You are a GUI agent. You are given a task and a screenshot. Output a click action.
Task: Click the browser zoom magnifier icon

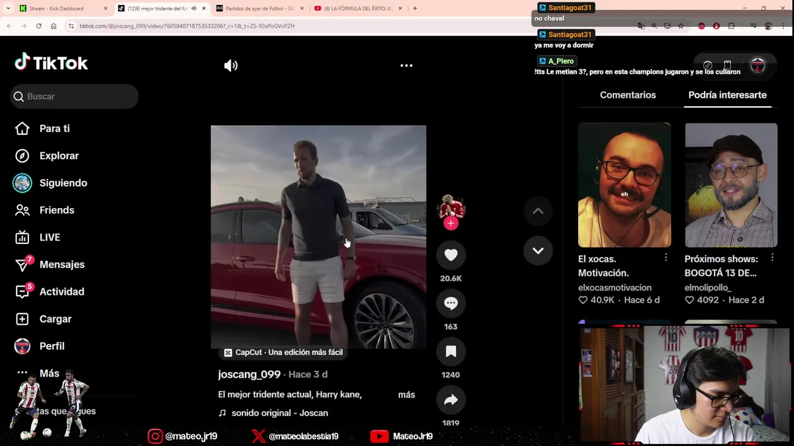click(x=654, y=26)
